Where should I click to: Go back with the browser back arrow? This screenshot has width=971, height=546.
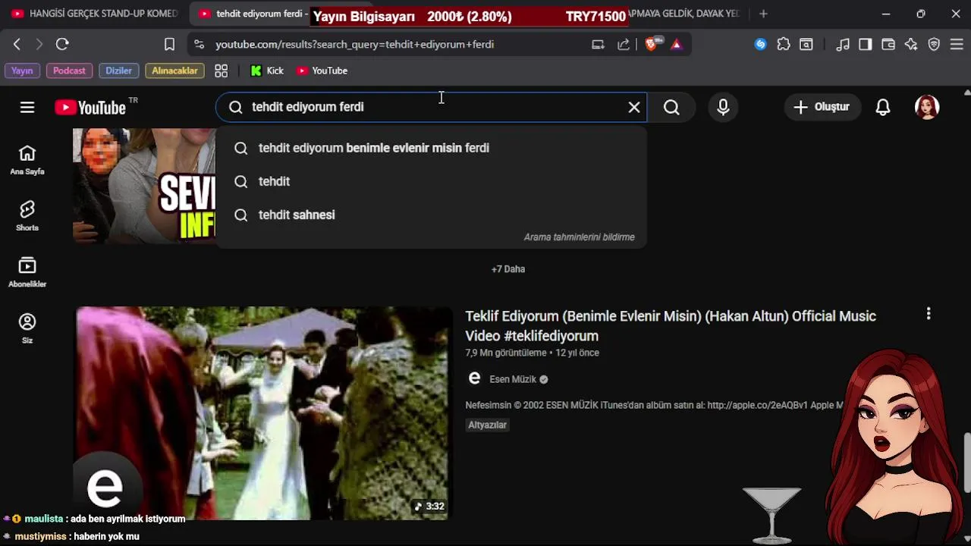[x=17, y=44]
